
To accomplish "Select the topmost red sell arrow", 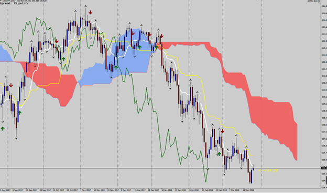I will pyautogui.click(x=90, y=12).
